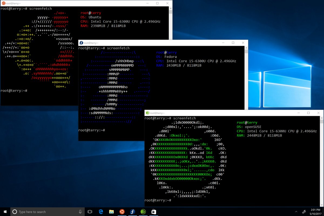Close the Fedora terminal window
Viewport: 324px width, 216px height.
click(243, 43)
